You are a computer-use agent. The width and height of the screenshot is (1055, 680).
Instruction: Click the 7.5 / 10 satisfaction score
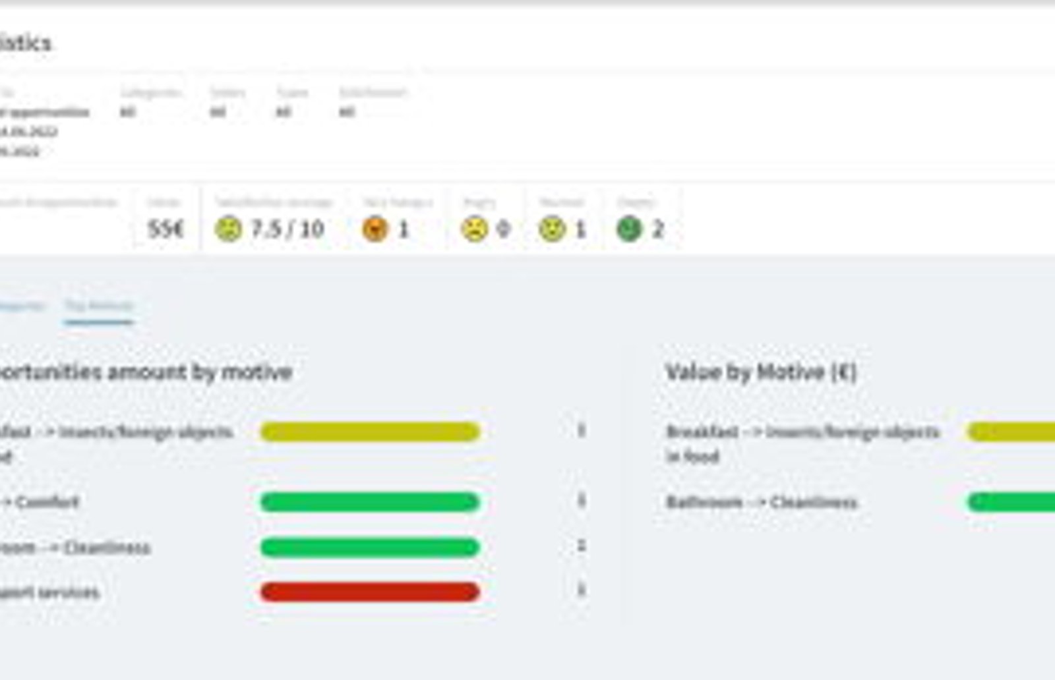(x=287, y=229)
